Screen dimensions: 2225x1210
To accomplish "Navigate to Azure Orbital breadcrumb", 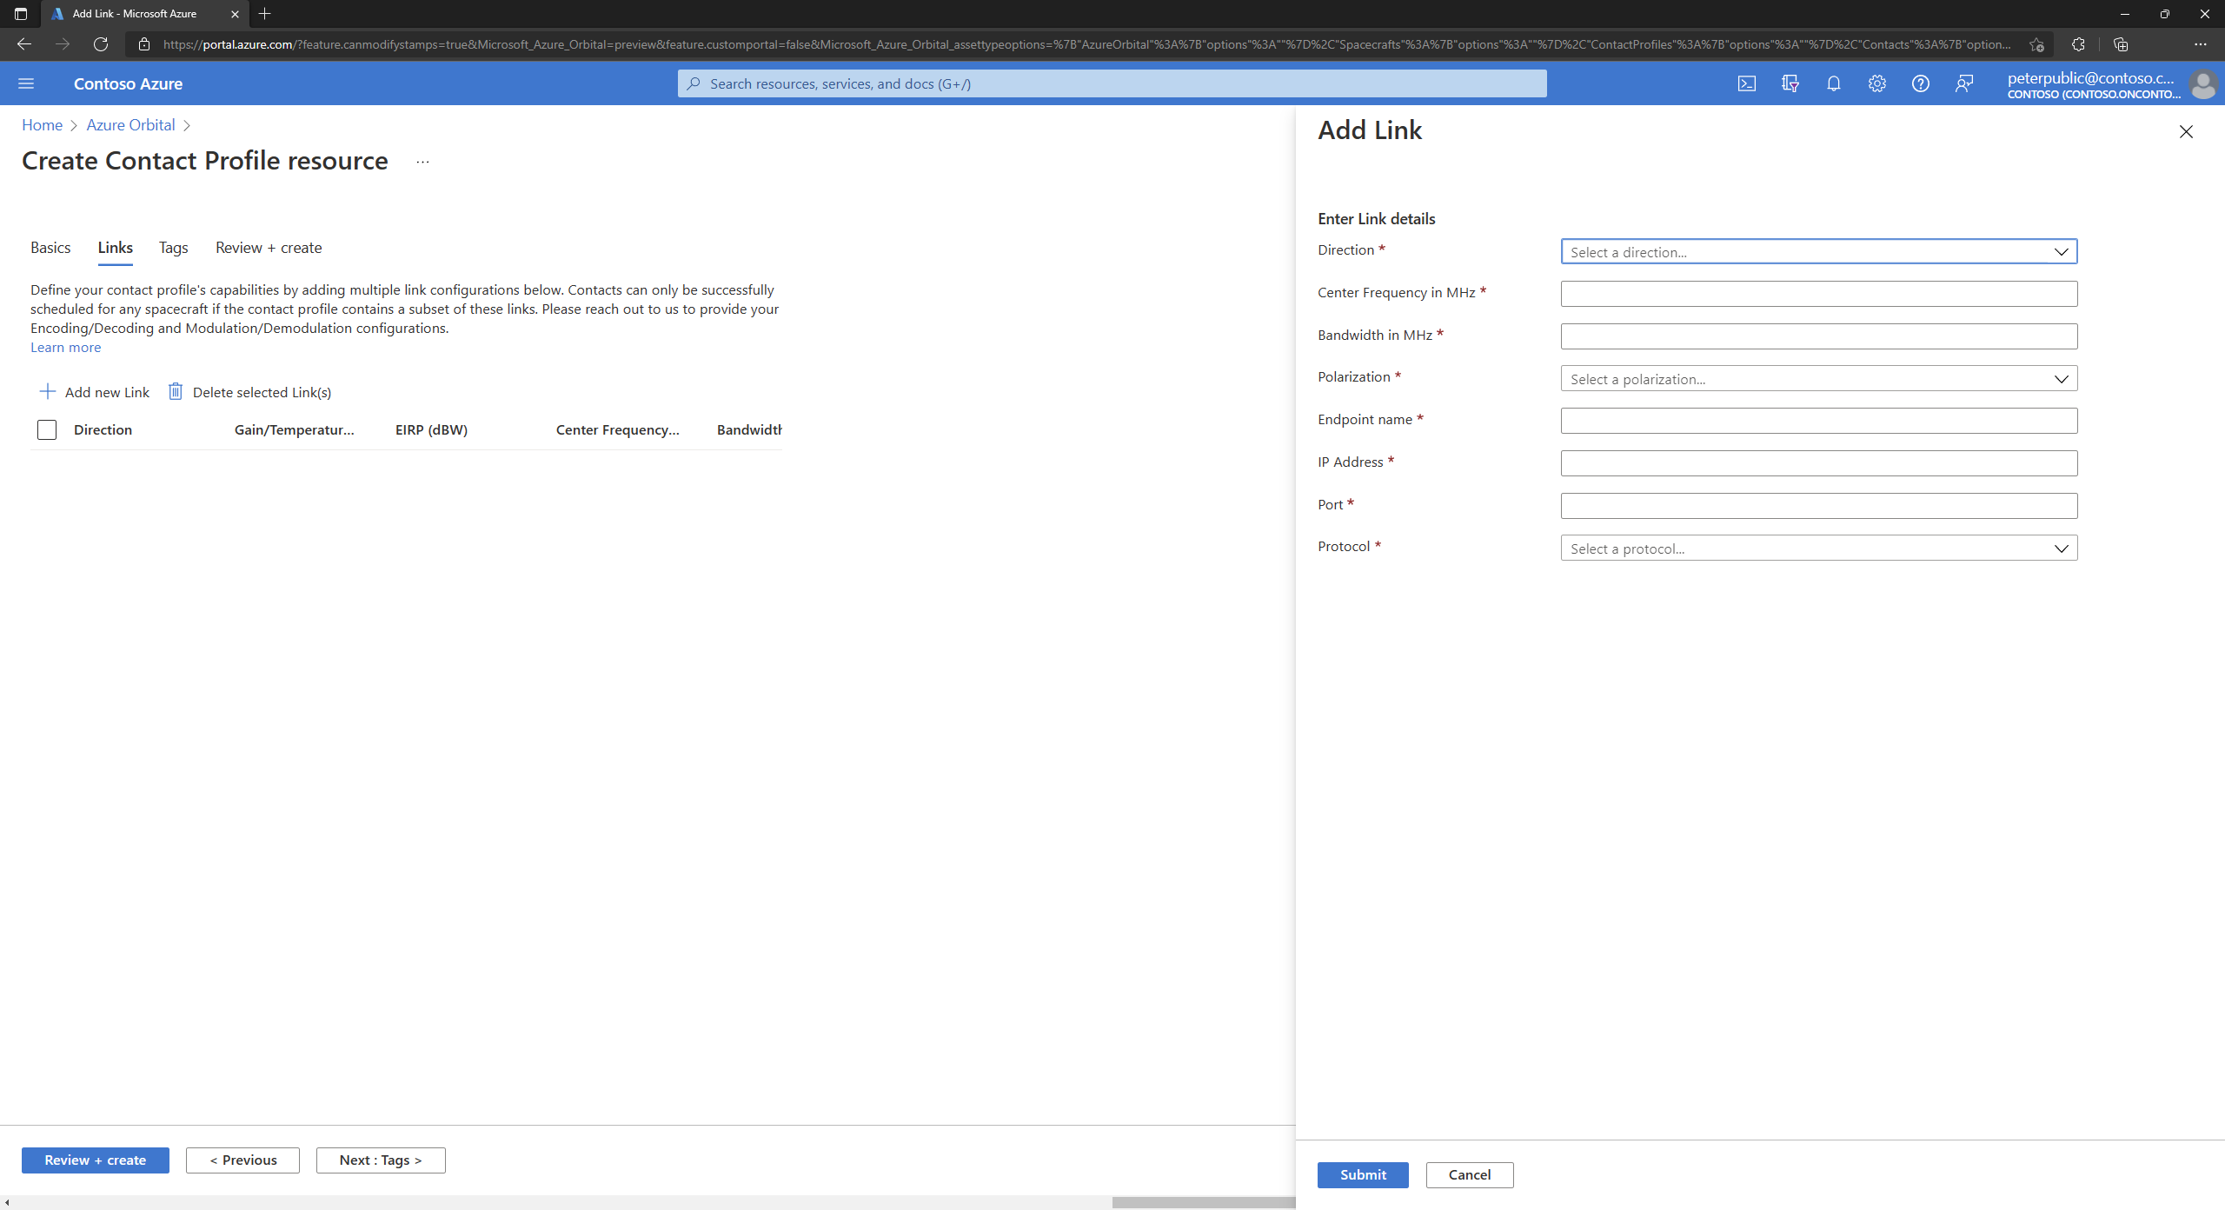I will (x=130, y=125).
